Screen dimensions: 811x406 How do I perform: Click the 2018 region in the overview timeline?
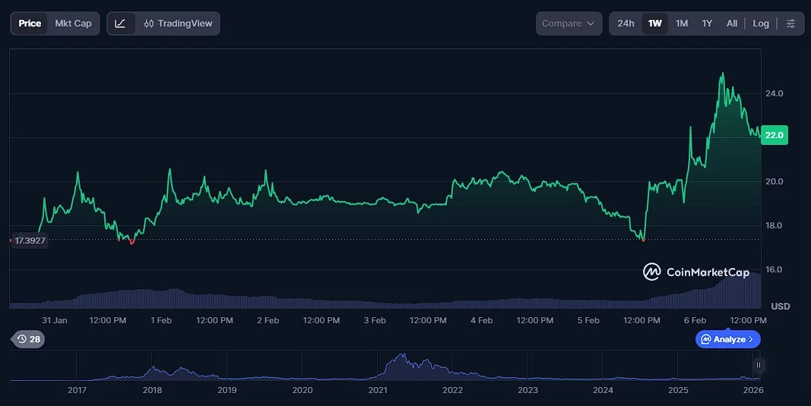[x=153, y=372]
